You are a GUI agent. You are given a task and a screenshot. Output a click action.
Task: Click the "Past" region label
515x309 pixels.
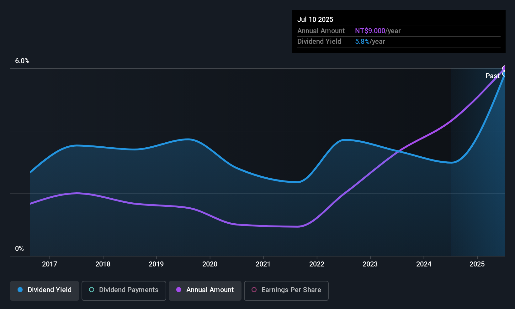[x=492, y=76]
